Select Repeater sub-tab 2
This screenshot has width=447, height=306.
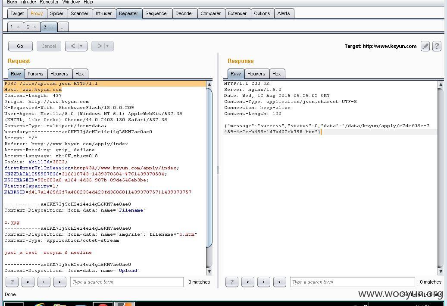coord(28,27)
